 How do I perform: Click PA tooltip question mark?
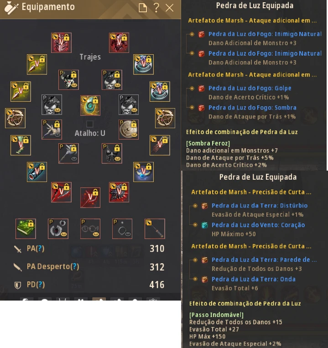click(40, 249)
